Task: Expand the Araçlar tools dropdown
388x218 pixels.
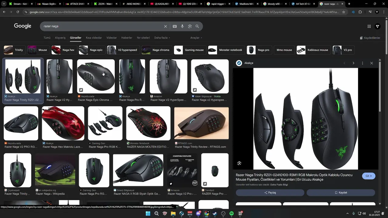Action: (x=196, y=38)
